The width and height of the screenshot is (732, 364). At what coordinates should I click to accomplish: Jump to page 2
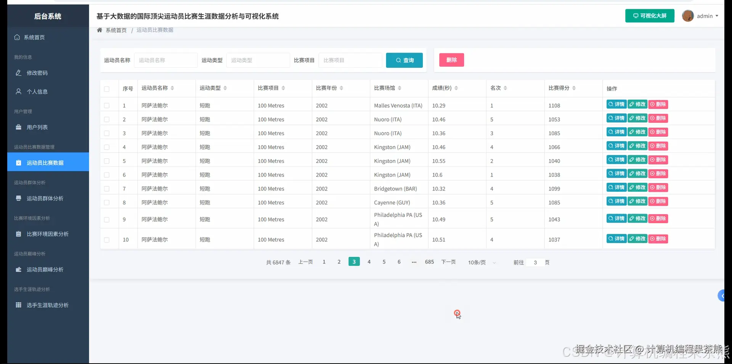(x=339, y=262)
